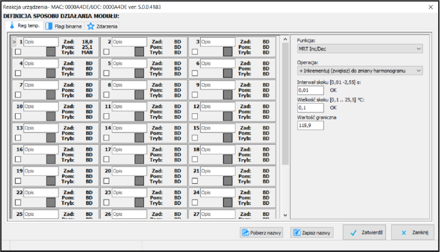Screen dimensions: 440x252
Task: Click the star icon of Zdarzenia tab
Action: tap(90, 27)
